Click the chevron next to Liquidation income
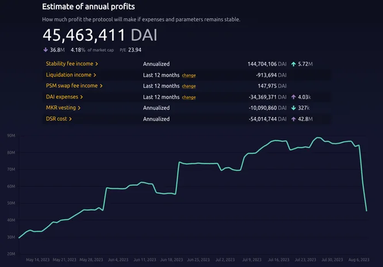 point(94,75)
